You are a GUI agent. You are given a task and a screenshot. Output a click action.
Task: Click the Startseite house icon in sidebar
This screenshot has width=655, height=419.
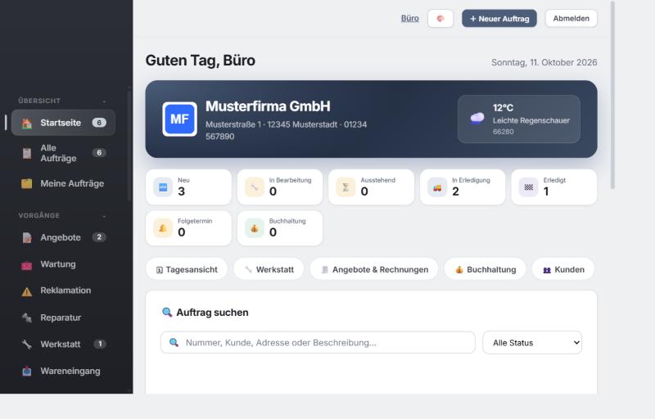click(x=27, y=123)
